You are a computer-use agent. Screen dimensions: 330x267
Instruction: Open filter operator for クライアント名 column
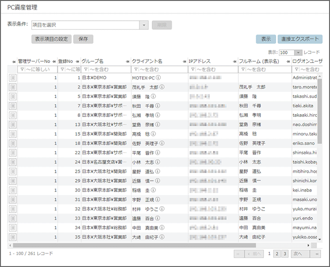[136, 69]
